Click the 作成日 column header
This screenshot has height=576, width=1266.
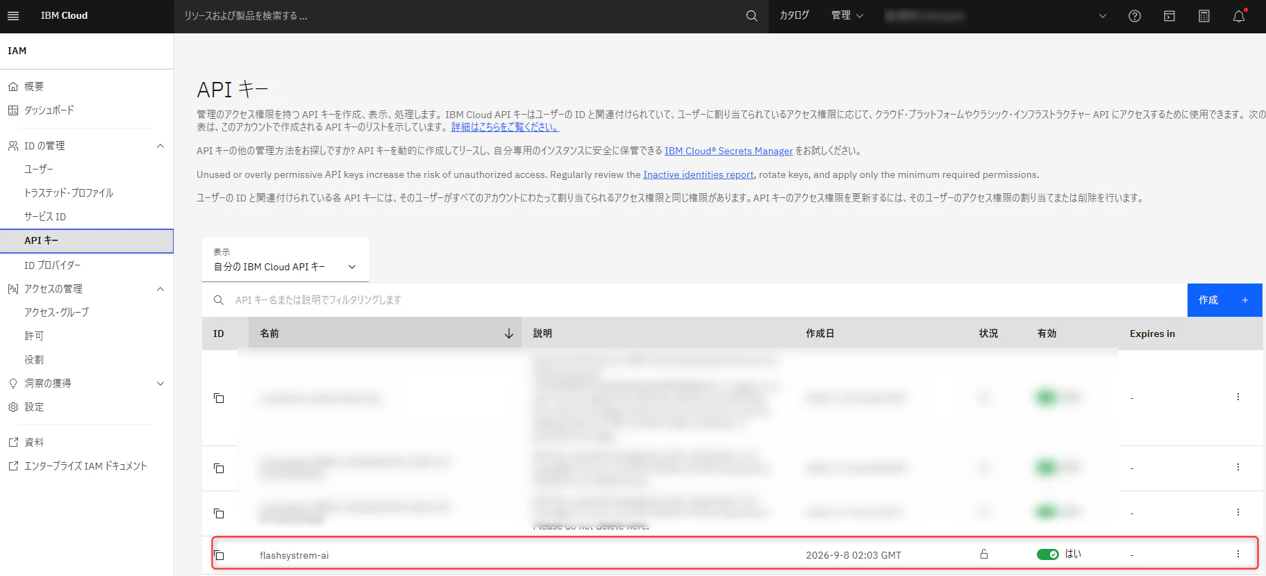click(820, 334)
